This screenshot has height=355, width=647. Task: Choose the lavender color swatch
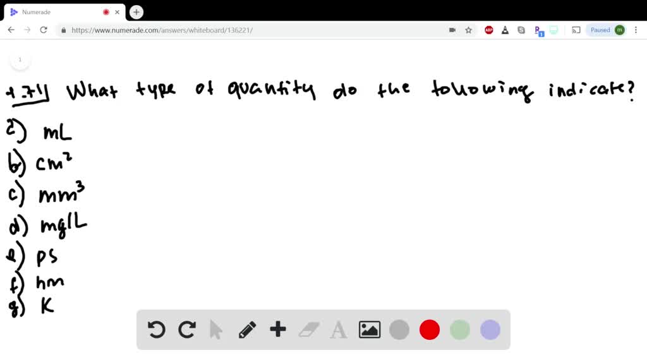[490, 330]
